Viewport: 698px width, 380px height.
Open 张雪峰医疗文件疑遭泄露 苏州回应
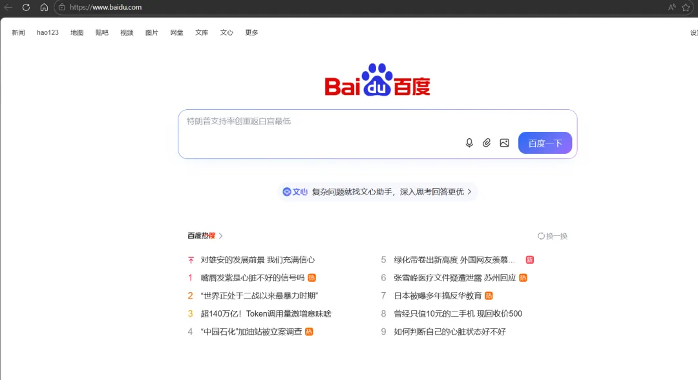point(454,278)
